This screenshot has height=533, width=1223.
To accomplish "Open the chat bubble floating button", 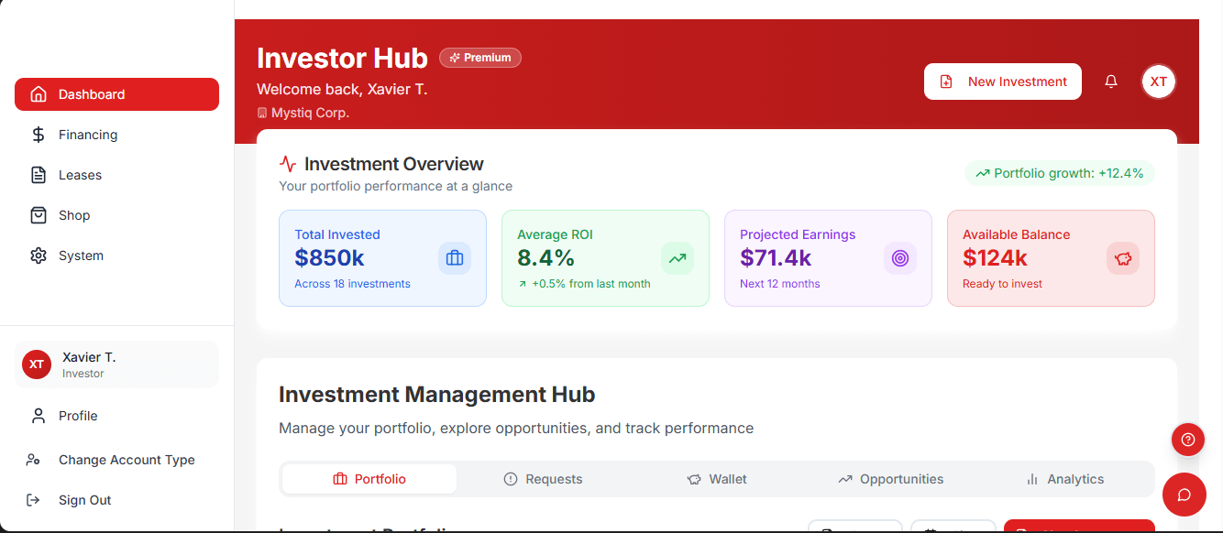I will pos(1184,495).
